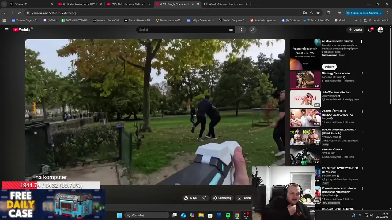Open the Gmail bookmark

point(340,20)
